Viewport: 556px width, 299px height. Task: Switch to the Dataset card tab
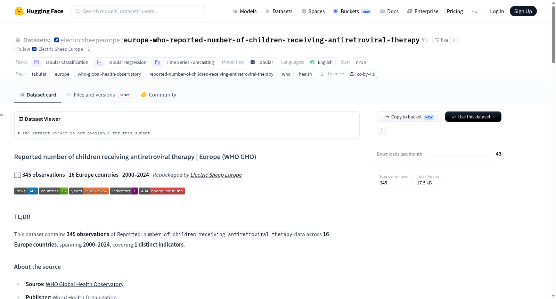coord(38,95)
